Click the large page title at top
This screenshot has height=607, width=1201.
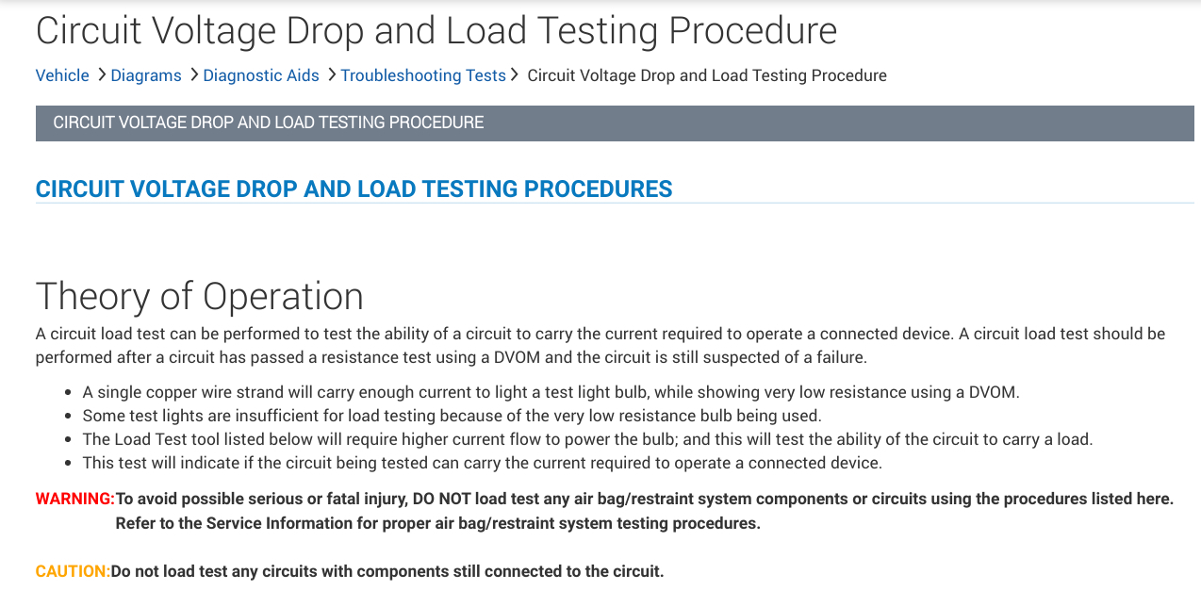pyautogui.click(x=436, y=30)
